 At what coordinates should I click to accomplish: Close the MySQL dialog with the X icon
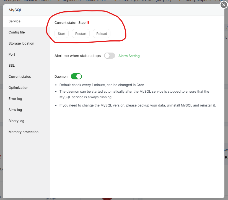point(224,5)
